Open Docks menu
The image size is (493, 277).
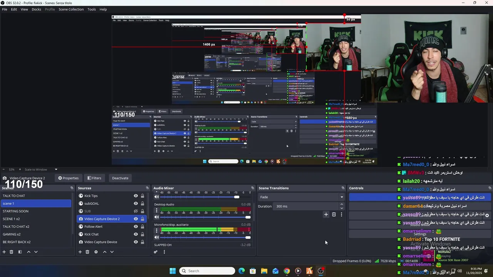[x=36, y=9]
